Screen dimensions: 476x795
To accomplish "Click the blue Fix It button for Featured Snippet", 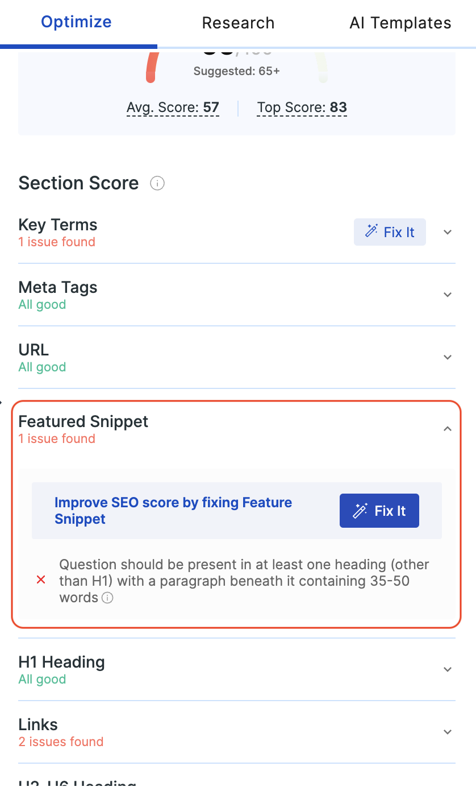I will (379, 511).
